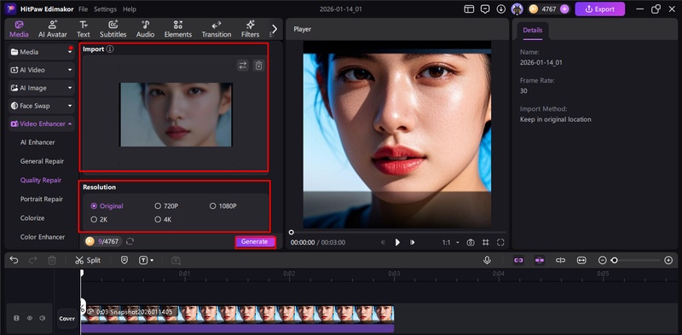Show the Import info tooltip icon

[x=110, y=49]
